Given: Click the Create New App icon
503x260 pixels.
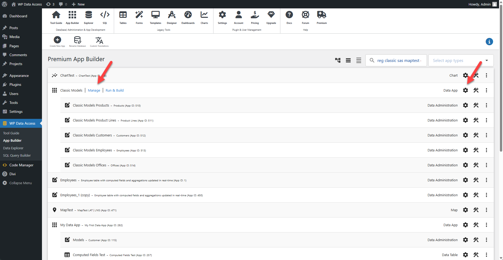Looking at the screenshot, I should tap(57, 40).
